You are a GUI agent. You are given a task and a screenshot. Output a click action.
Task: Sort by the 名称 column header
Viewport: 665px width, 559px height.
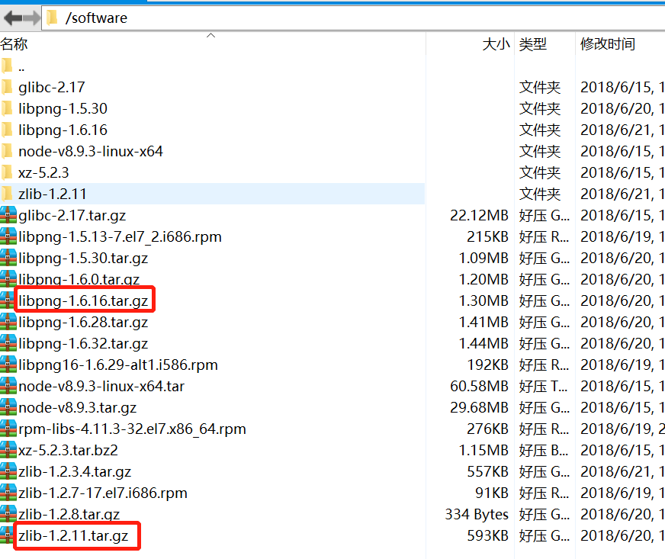14,44
